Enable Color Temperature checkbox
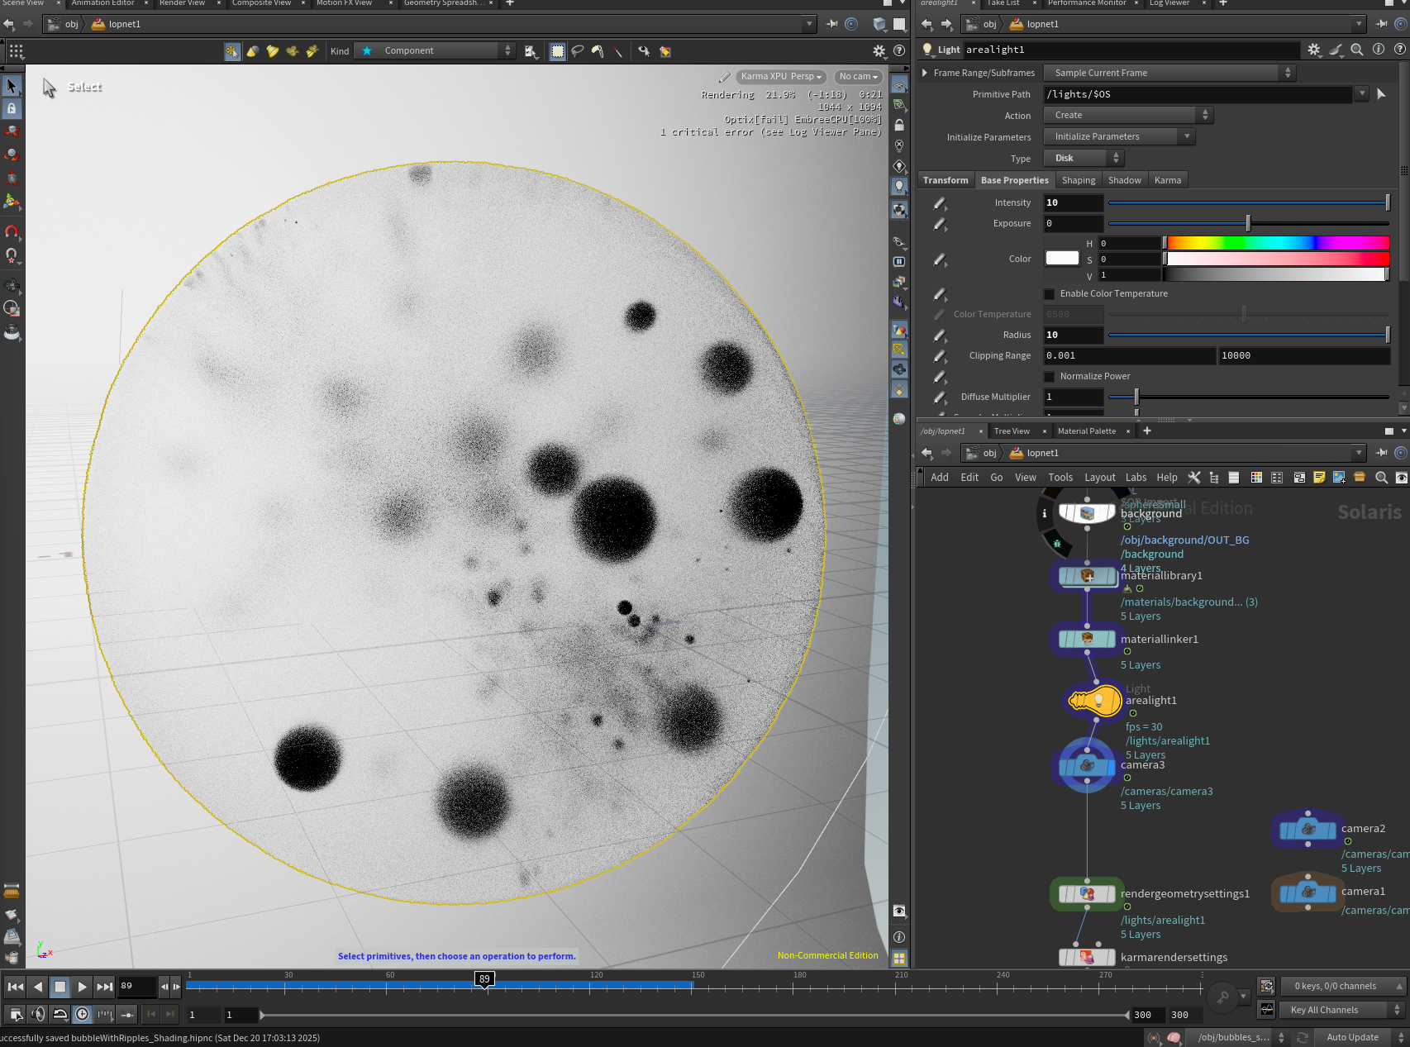The image size is (1410, 1047). pos(1049,294)
